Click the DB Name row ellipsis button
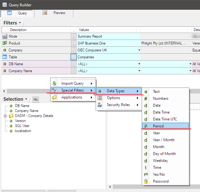This screenshot has width=200, height=192. [74, 64]
